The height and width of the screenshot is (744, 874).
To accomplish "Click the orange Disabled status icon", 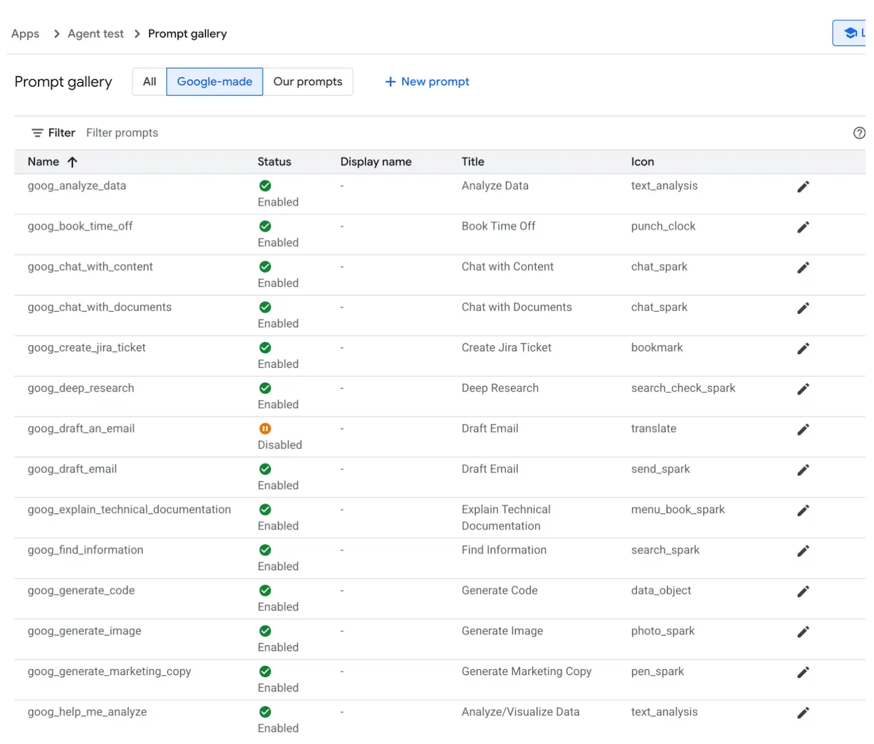I will pos(265,429).
